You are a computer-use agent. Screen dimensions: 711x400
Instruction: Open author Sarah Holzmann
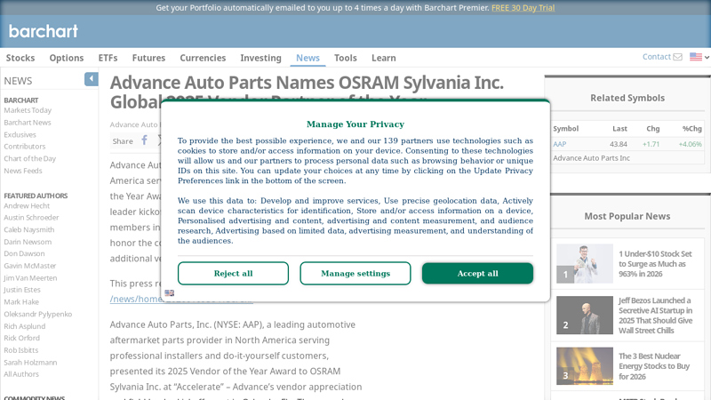click(x=30, y=363)
